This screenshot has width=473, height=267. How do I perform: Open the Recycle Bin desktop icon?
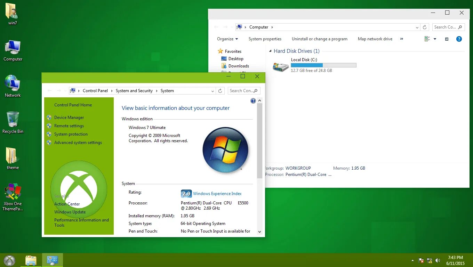[13, 122]
